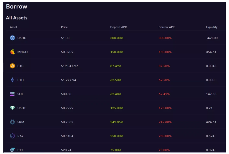This screenshot has height=154, width=229.
Task: Click FTT borrow APR 75.00% in red
Action: [164, 150]
